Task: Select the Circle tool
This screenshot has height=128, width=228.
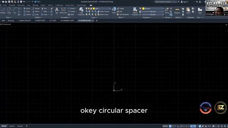Action: [x=9, y=11]
